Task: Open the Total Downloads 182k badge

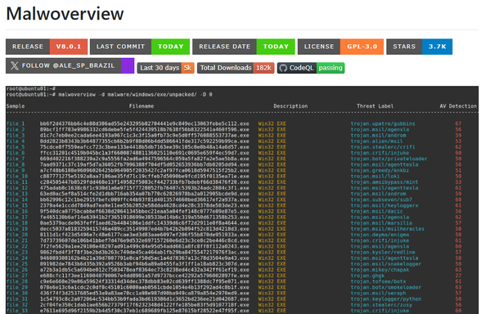Action: [x=236, y=68]
